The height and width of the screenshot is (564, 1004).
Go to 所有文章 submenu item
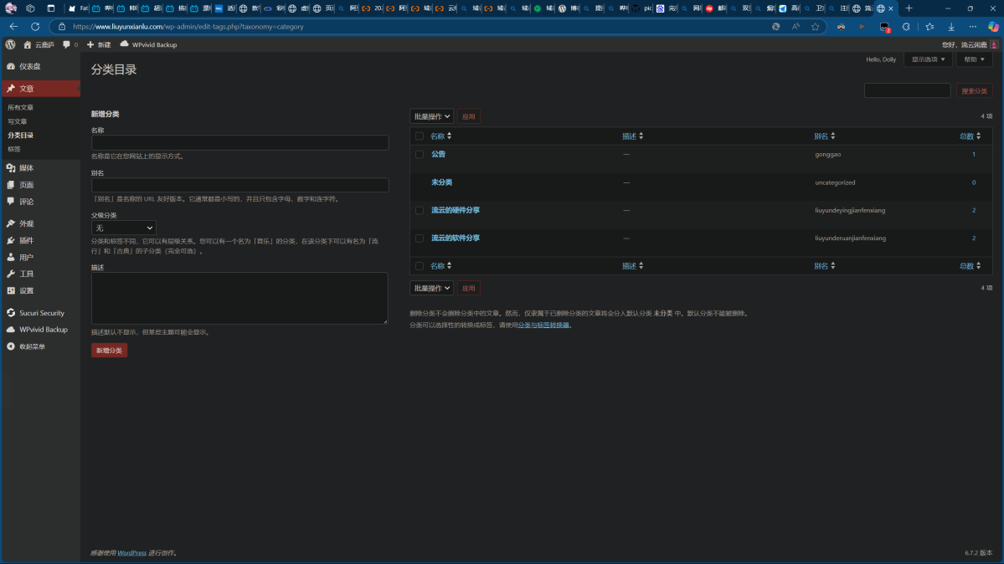(x=21, y=108)
